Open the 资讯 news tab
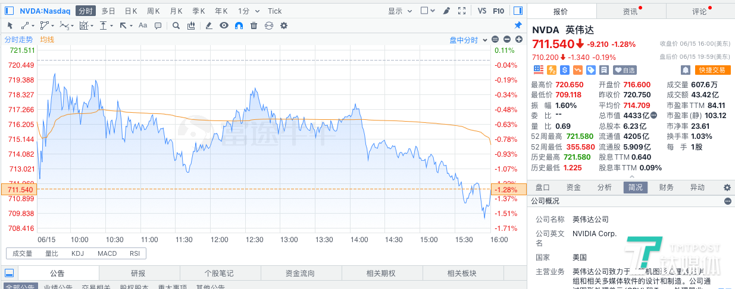Image resolution: width=735 pixels, height=289 pixels. pos(630,11)
